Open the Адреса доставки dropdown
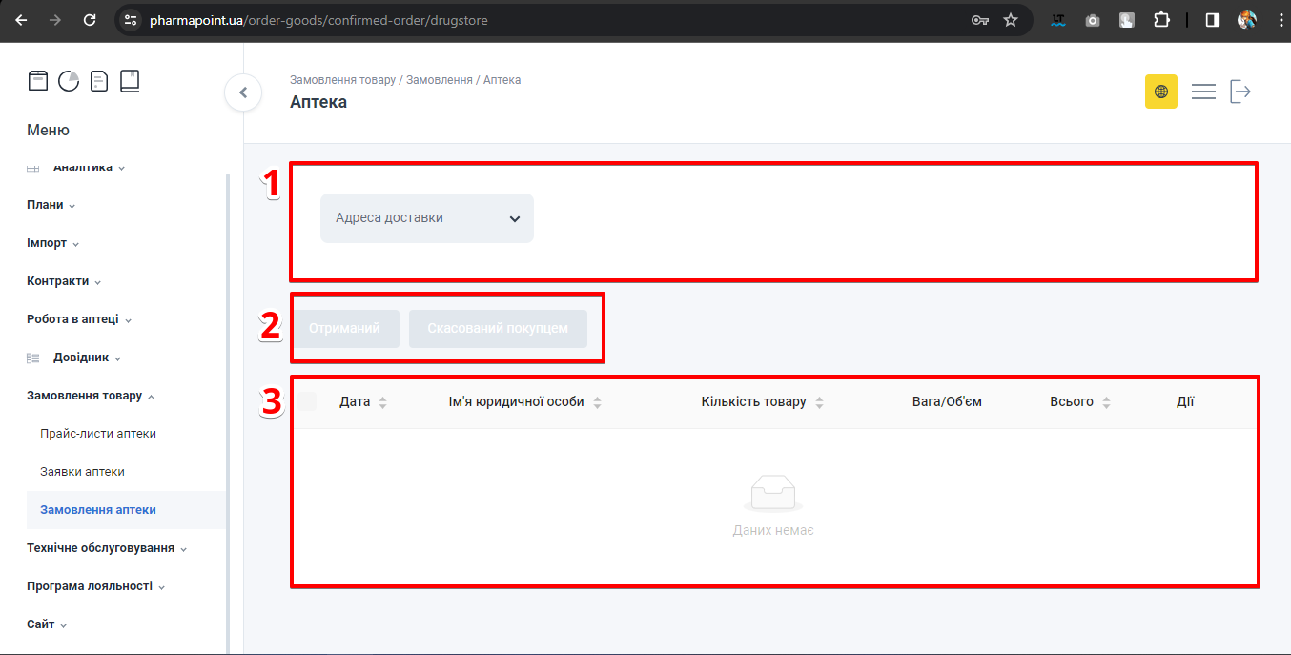Screen dimensions: 1291x655 tap(426, 218)
